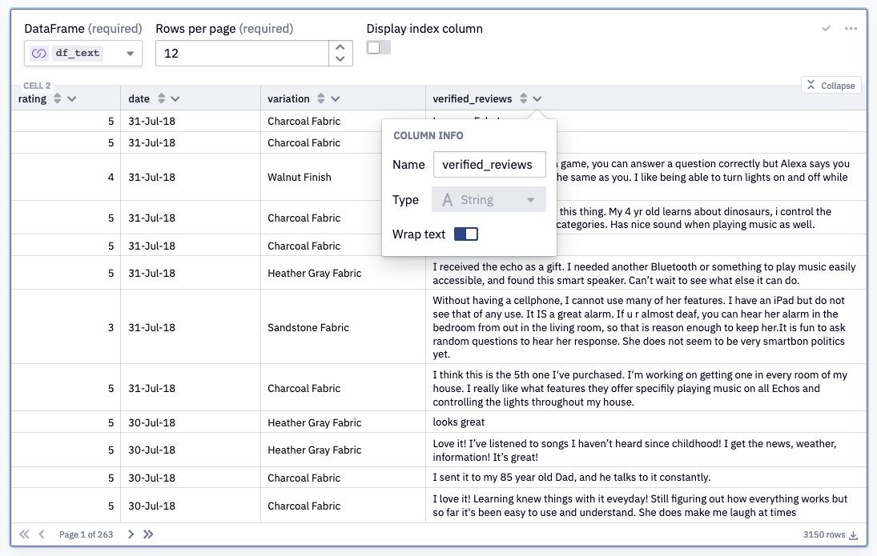Edit the column Name field verified_reviews
The width and height of the screenshot is (877, 556).
(489, 165)
